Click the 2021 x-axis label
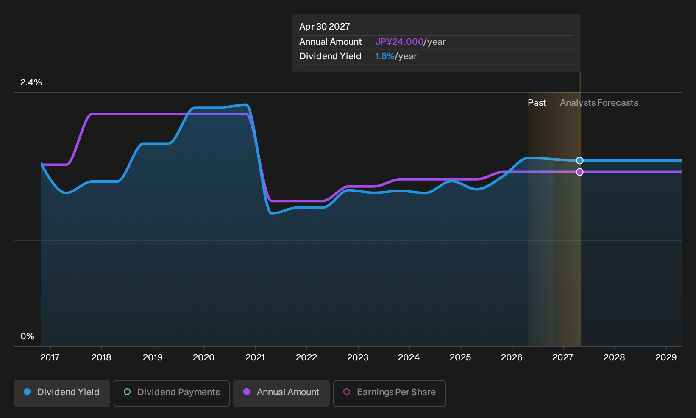Viewport: 696px width, 418px height. pyautogui.click(x=255, y=357)
